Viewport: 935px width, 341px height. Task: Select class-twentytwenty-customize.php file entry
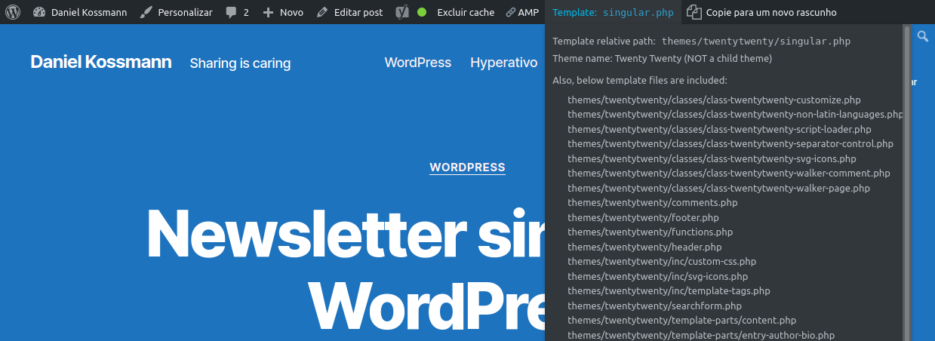[x=714, y=100]
